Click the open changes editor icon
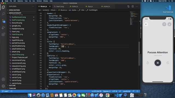Viewport: 175px width, 98px height. pos(128,7)
